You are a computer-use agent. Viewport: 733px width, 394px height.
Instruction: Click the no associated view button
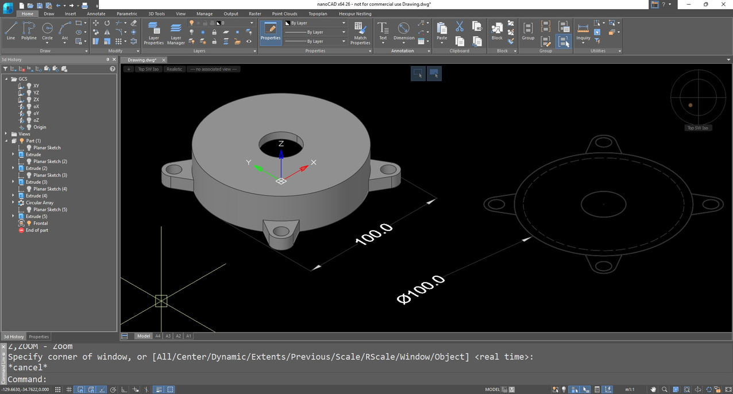(214, 69)
